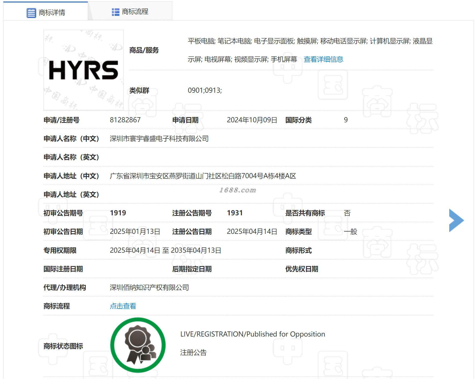
Task: Select the trademark type value 一般
Action: (x=350, y=232)
